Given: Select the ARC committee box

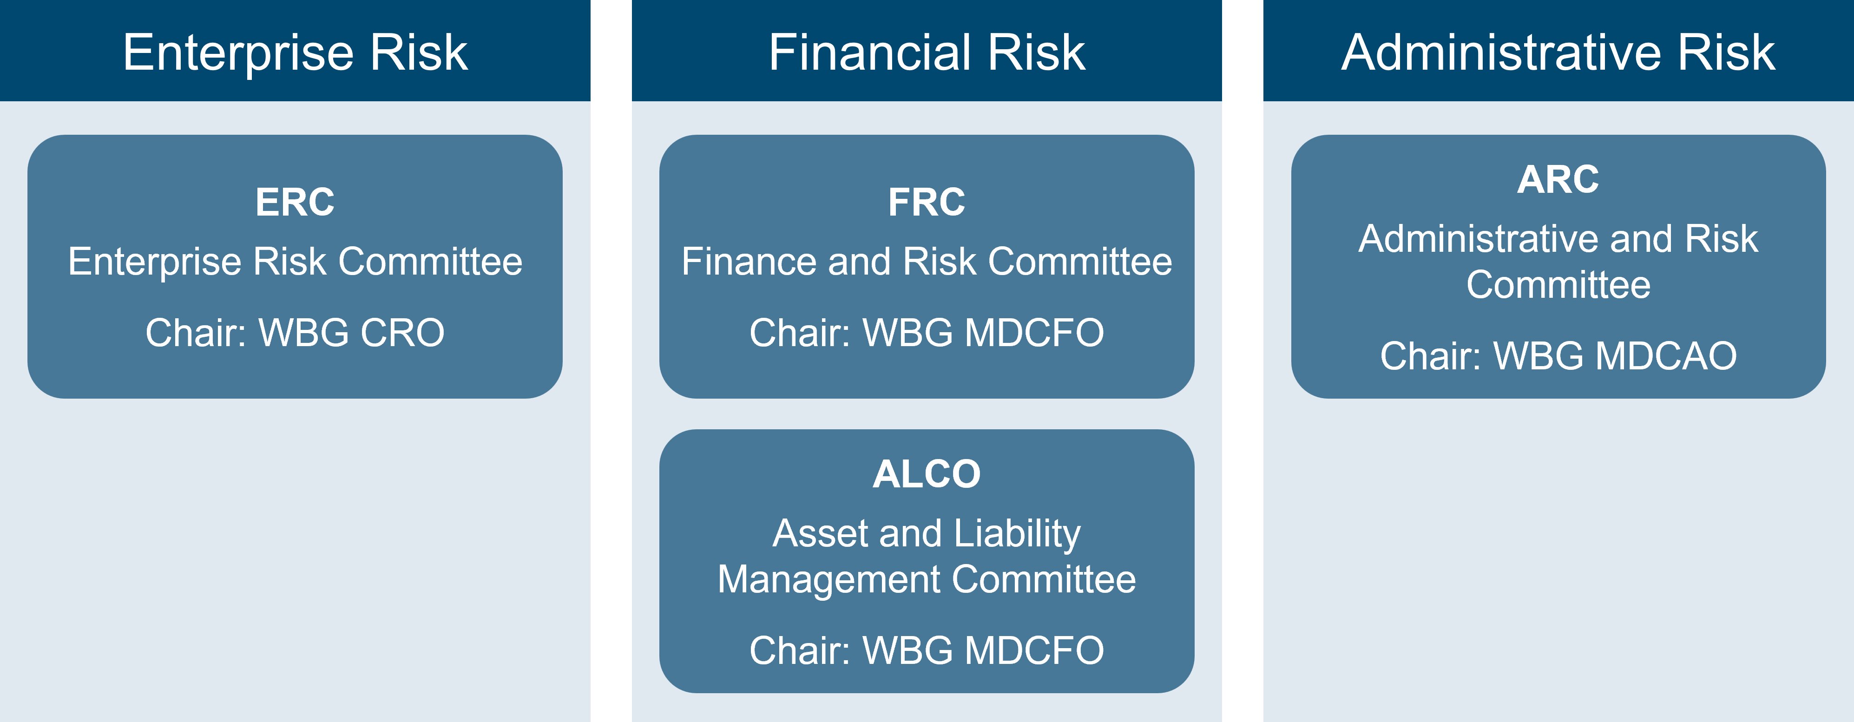Looking at the screenshot, I should click(x=1558, y=266).
